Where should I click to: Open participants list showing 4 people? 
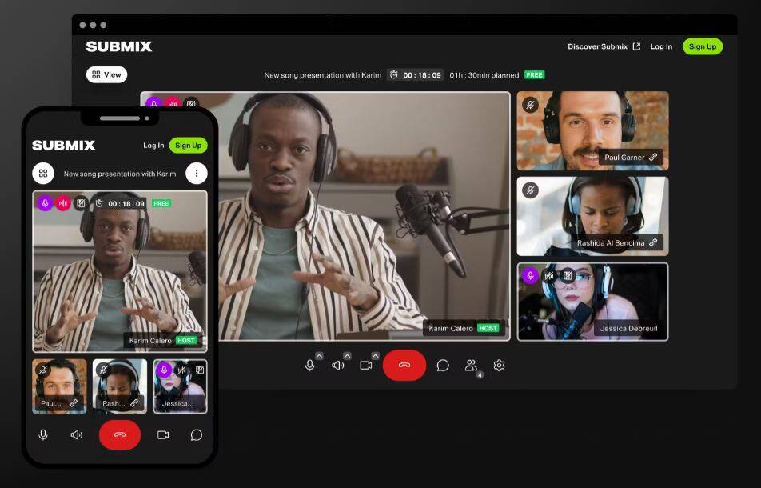click(472, 366)
